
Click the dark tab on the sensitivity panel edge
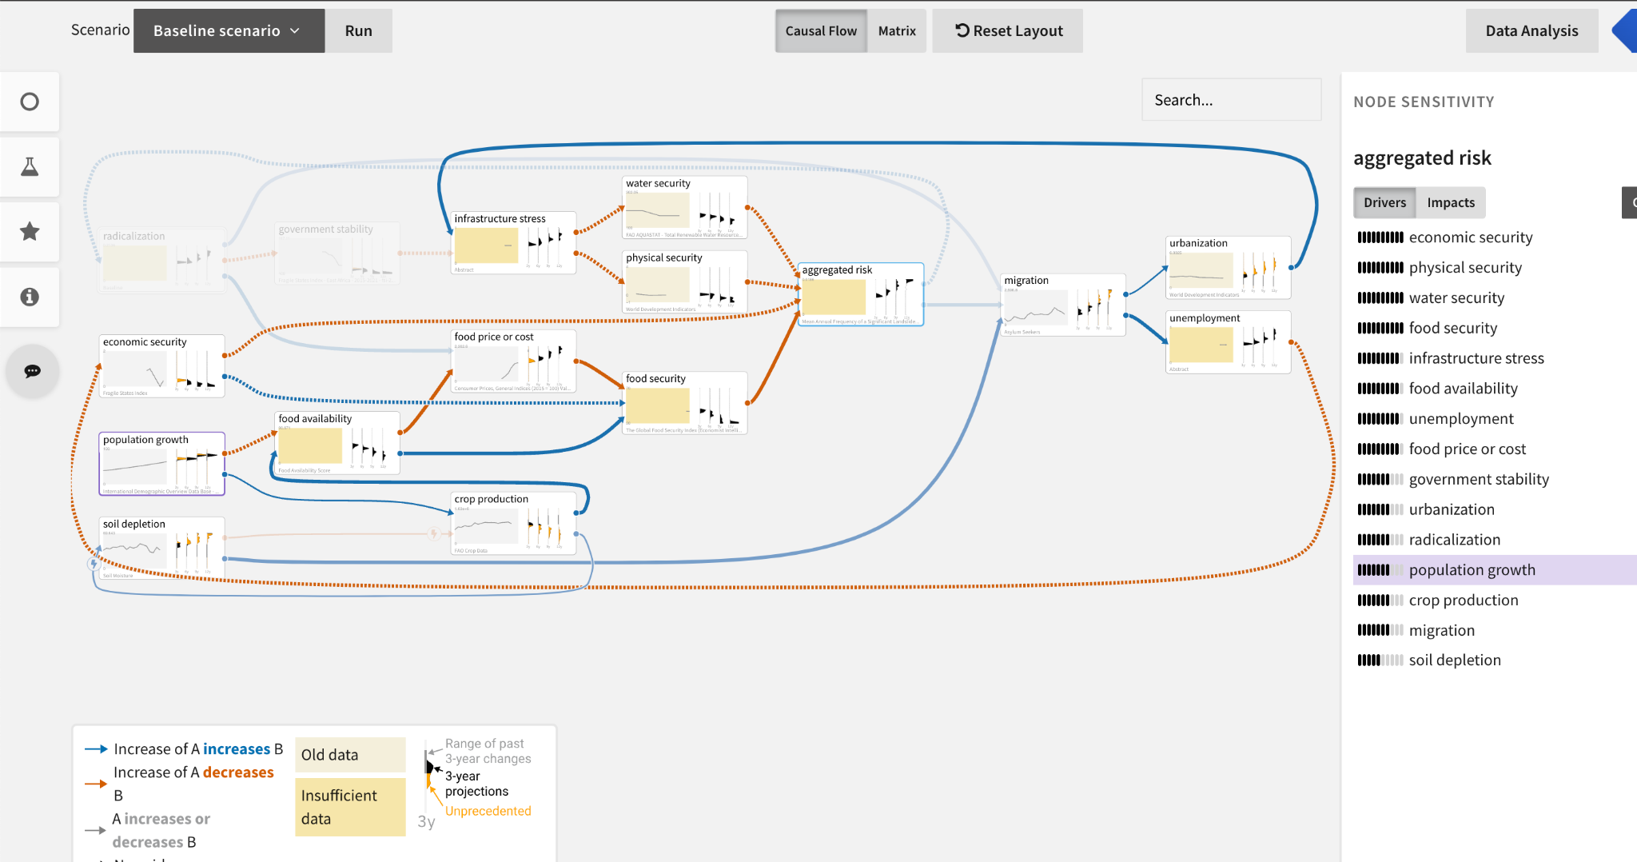(x=1631, y=202)
